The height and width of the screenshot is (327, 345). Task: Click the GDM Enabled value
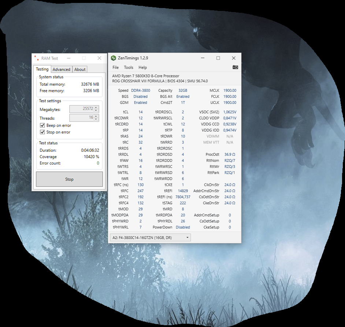pos(140,102)
